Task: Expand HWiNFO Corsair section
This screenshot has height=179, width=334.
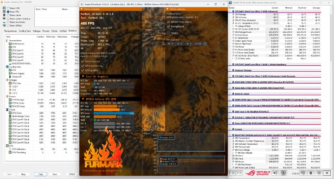Action: (x=230, y=129)
